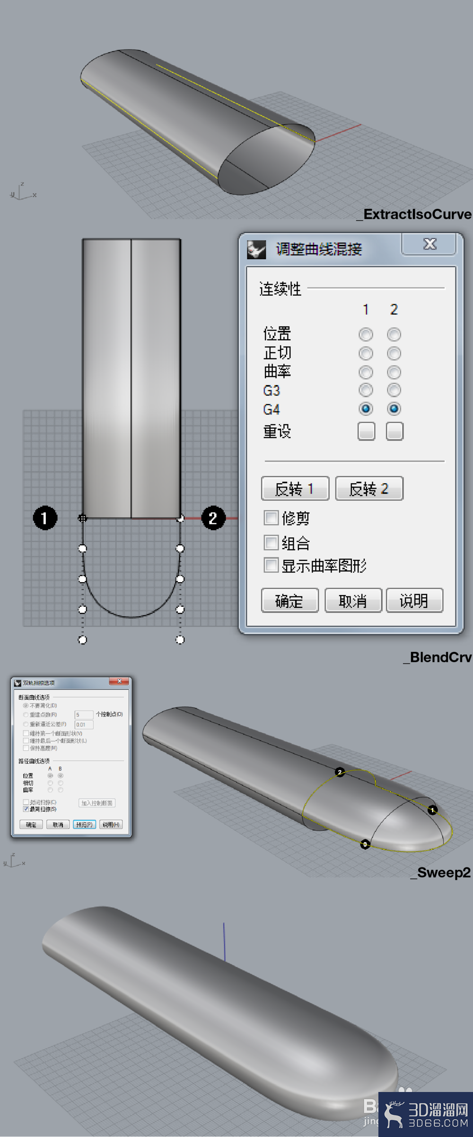This screenshot has width=473, height=1137.
Task: Select 位置 continuity for curve 1
Action: tap(366, 334)
